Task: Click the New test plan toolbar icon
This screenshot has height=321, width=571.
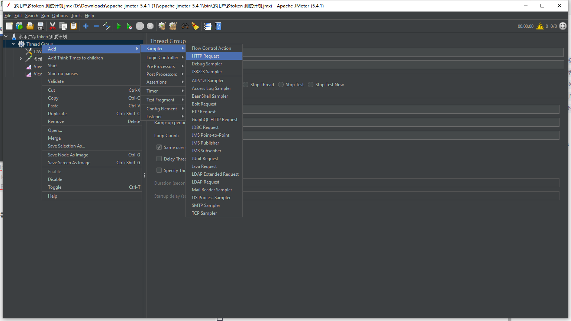Action: (x=9, y=26)
